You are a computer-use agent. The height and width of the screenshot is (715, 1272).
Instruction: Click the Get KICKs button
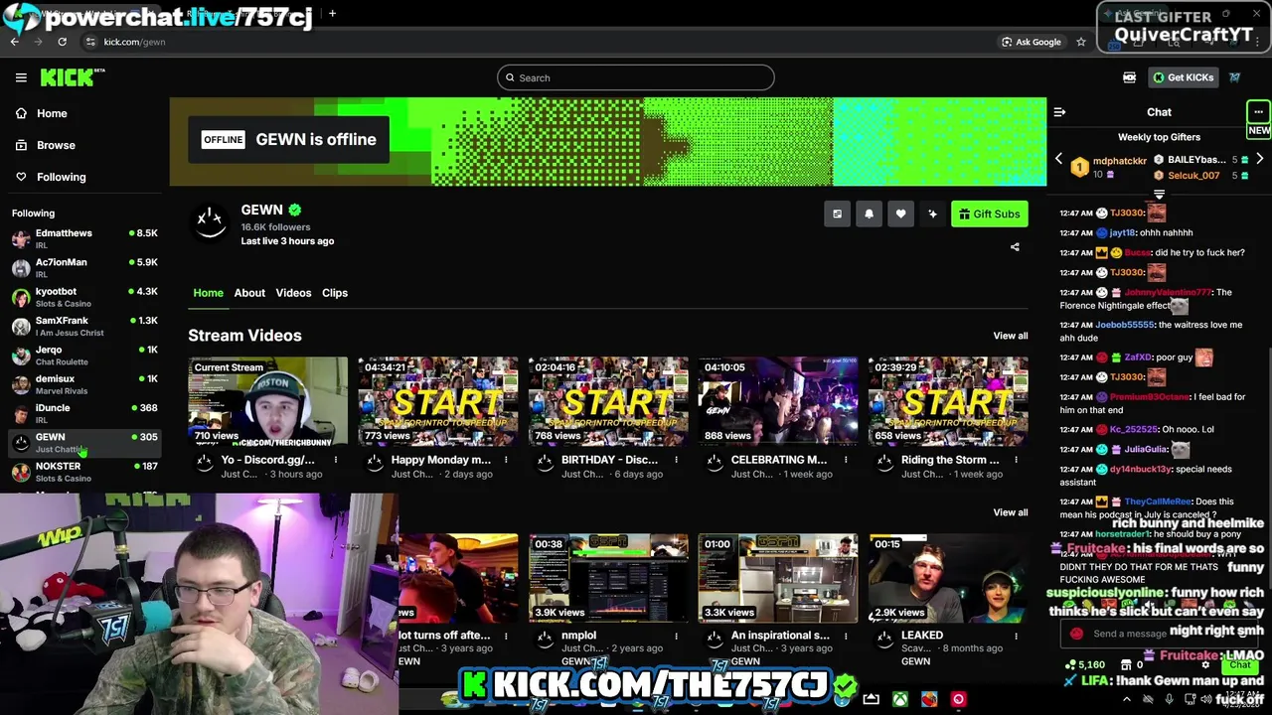(x=1183, y=77)
